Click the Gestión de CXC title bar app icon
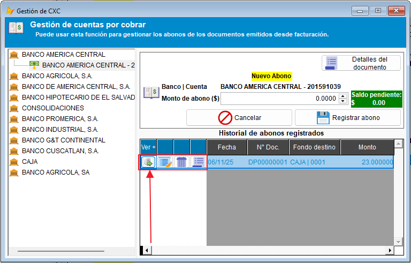The width and height of the screenshot is (411, 263). point(10,11)
